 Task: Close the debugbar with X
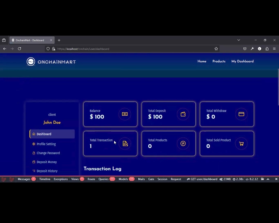(276, 179)
